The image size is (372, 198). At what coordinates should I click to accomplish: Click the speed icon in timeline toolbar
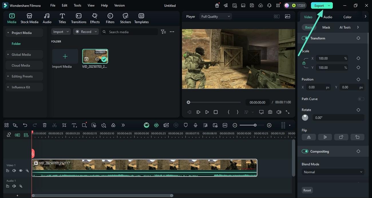click(x=104, y=125)
